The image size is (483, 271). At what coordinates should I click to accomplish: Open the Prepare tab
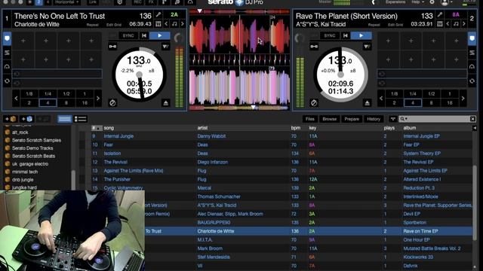(x=352, y=119)
